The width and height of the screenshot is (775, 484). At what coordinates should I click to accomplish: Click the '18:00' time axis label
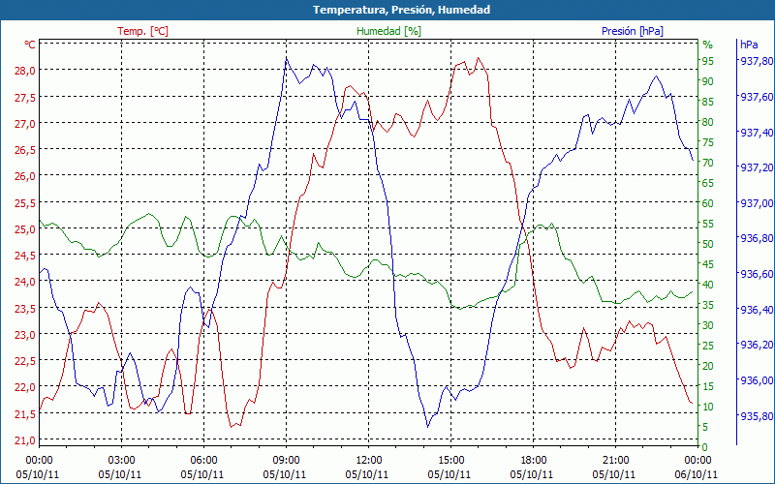tap(534, 461)
